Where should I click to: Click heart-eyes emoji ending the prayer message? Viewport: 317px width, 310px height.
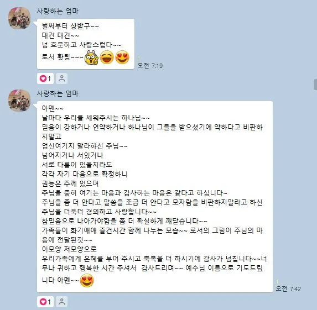pos(87,280)
